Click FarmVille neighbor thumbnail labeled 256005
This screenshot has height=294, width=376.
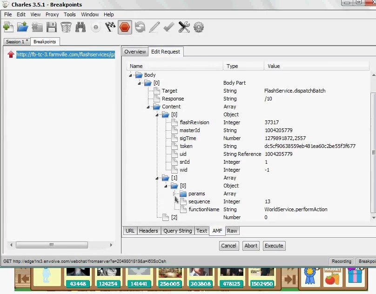tap(170, 278)
